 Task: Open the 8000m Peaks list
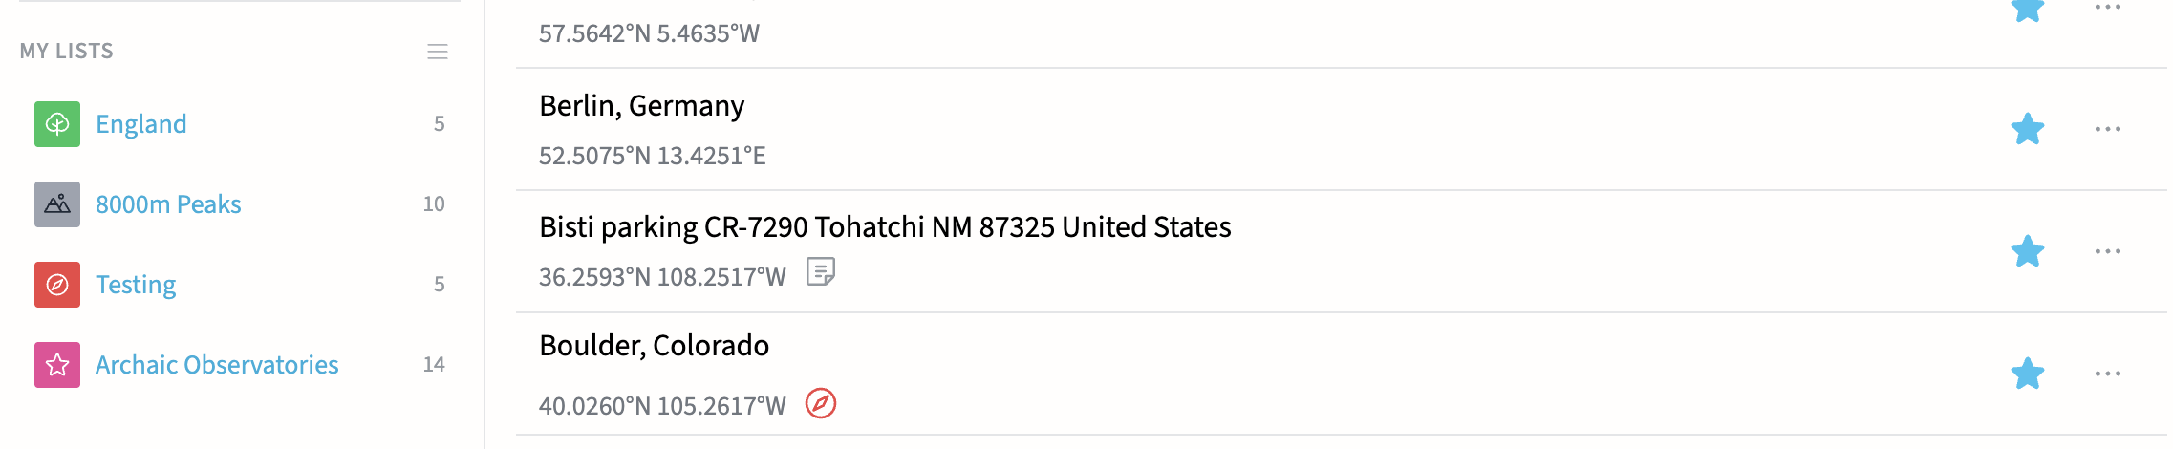[168, 204]
